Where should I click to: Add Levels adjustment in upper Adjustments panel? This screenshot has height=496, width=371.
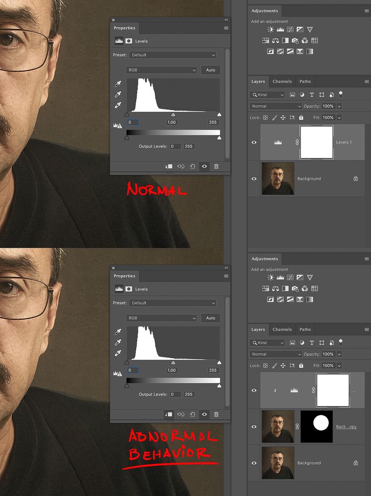pyautogui.click(x=280, y=29)
